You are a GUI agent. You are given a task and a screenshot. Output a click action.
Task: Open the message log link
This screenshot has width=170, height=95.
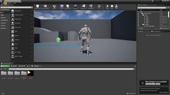coord(164,92)
